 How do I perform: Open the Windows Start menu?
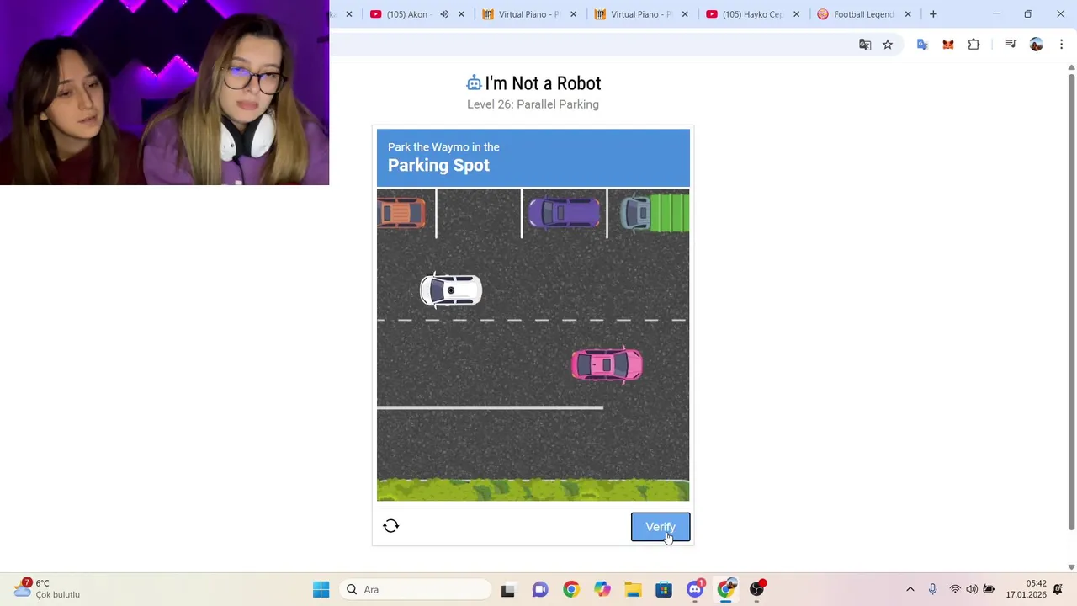pos(321,589)
